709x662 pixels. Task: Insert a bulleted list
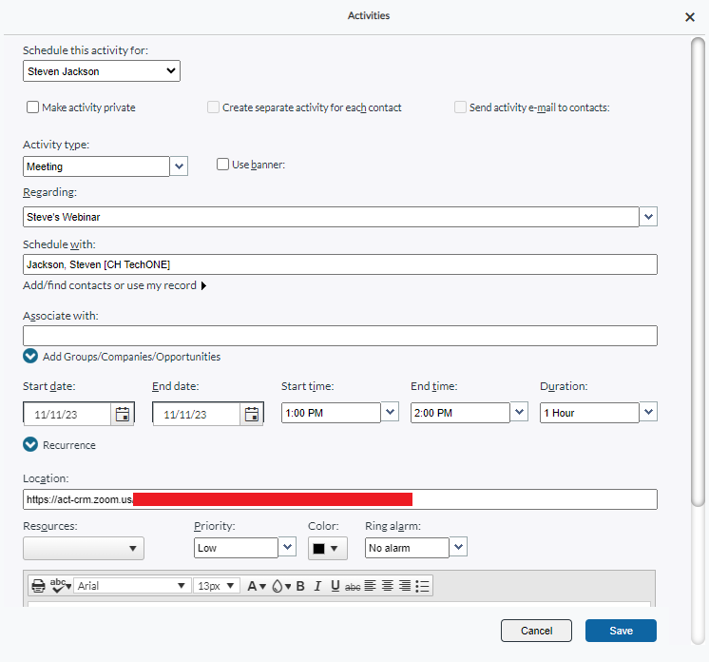(x=422, y=586)
